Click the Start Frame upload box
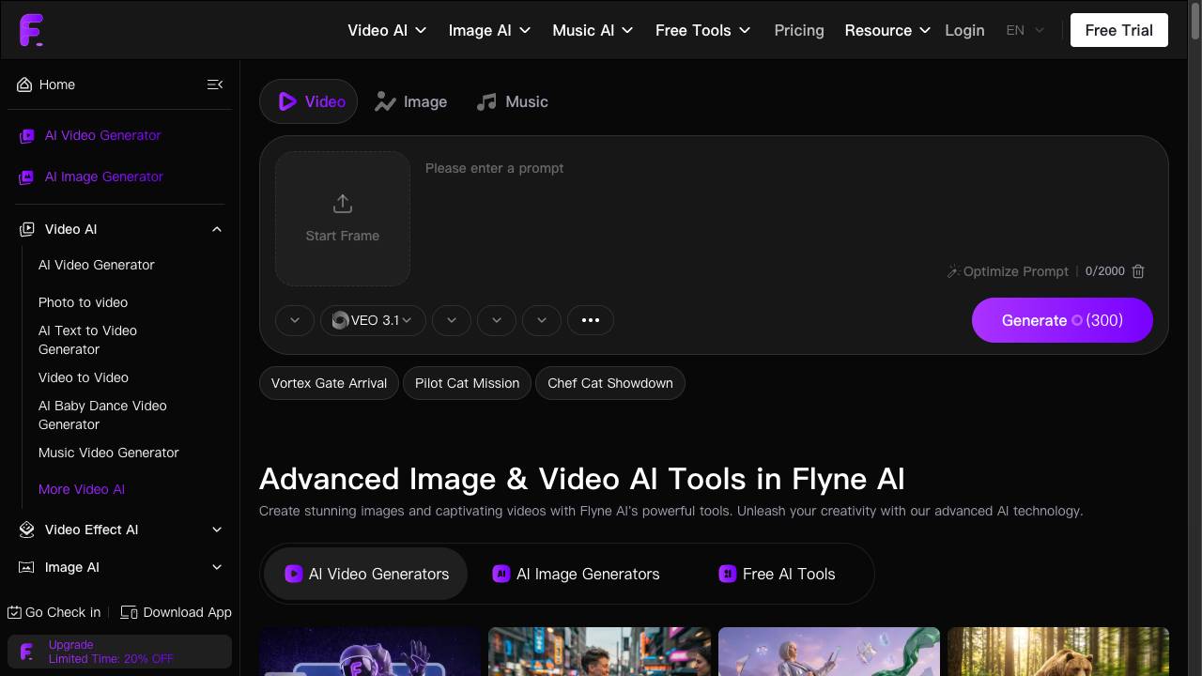1202x676 pixels. click(343, 219)
